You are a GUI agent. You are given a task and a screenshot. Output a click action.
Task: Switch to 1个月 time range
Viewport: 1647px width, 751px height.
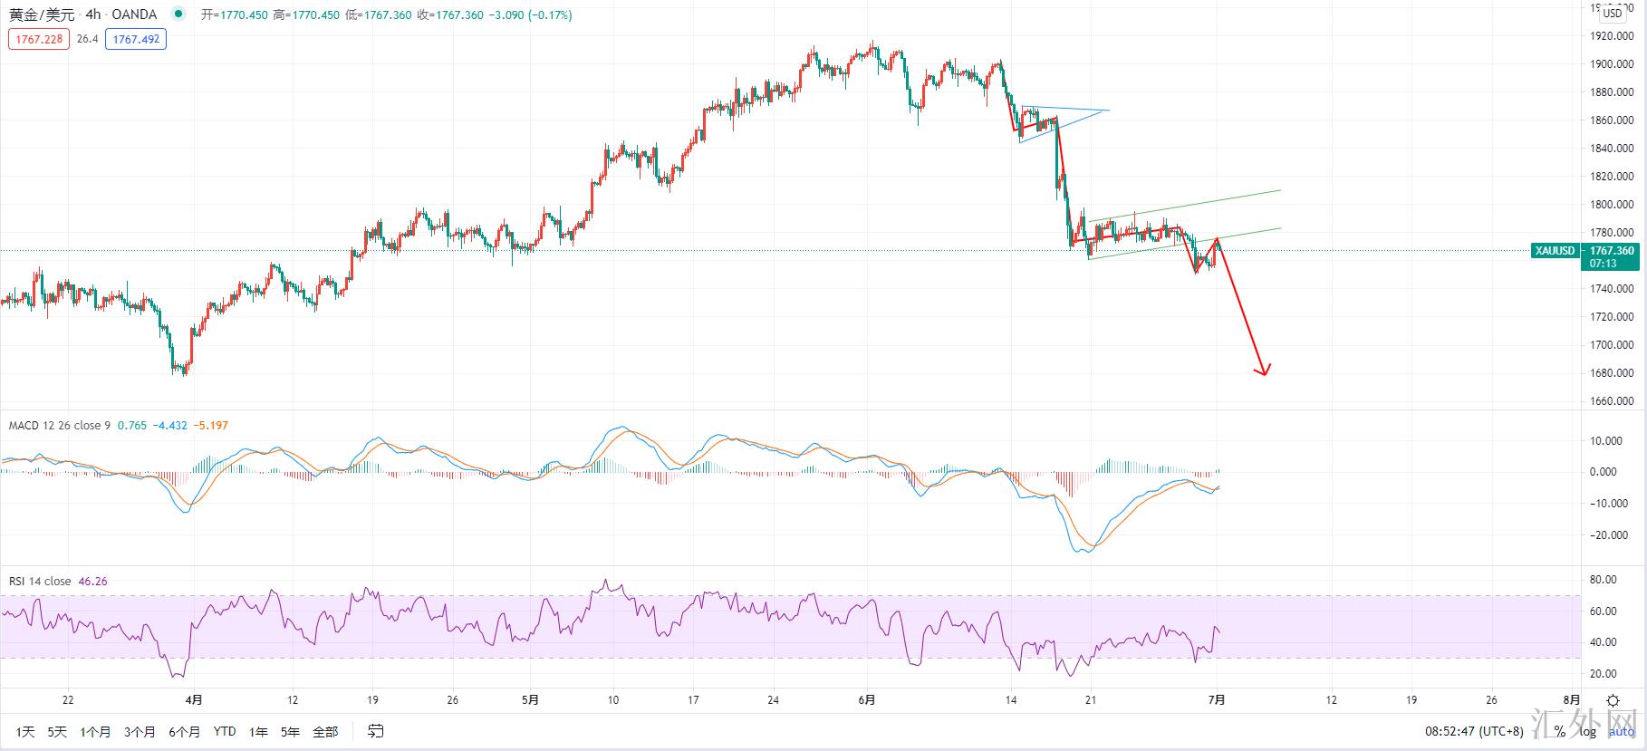tap(95, 731)
